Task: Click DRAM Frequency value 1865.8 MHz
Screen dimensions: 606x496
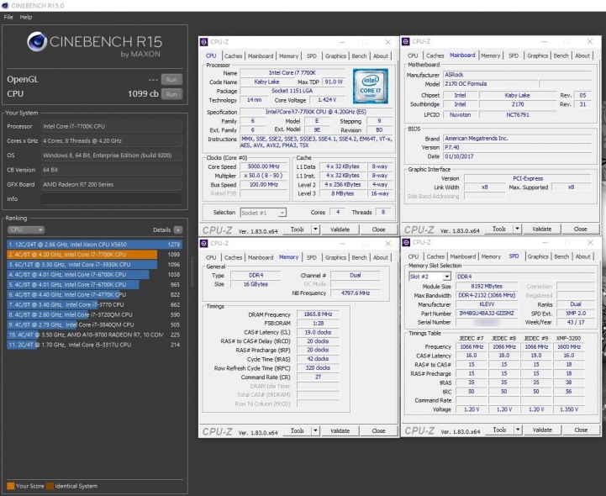Action: coord(318,314)
